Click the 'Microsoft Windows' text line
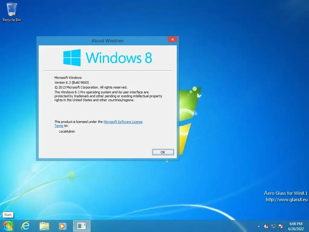Viewport: 309px width, 232px height. [68, 78]
